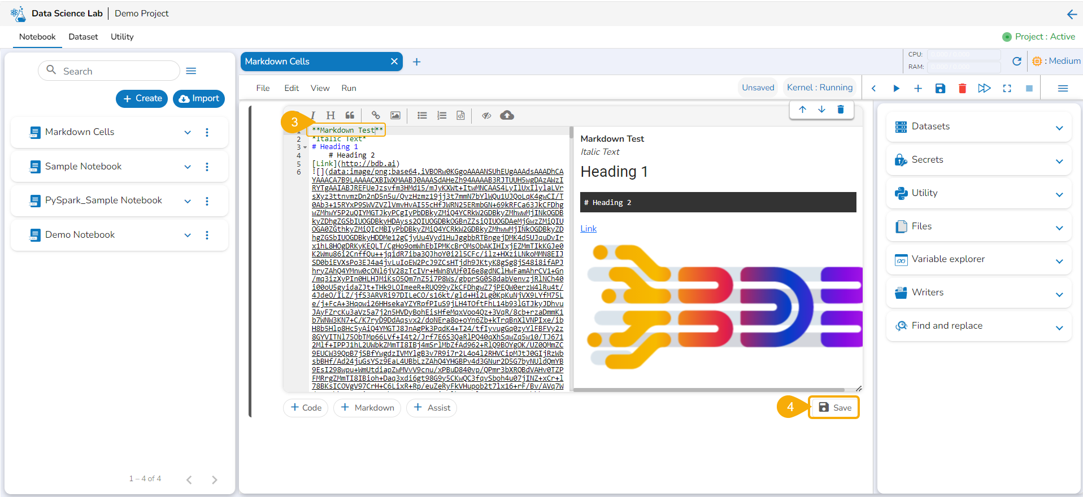
Task: Refresh the CPU and RAM usage
Action: (x=1017, y=61)
